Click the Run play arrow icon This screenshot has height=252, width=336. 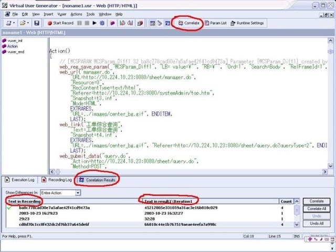(94, 23)
